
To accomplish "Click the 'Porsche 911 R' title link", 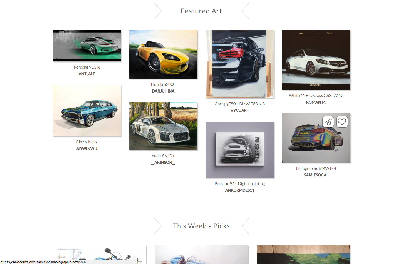I will click(87, 67).
